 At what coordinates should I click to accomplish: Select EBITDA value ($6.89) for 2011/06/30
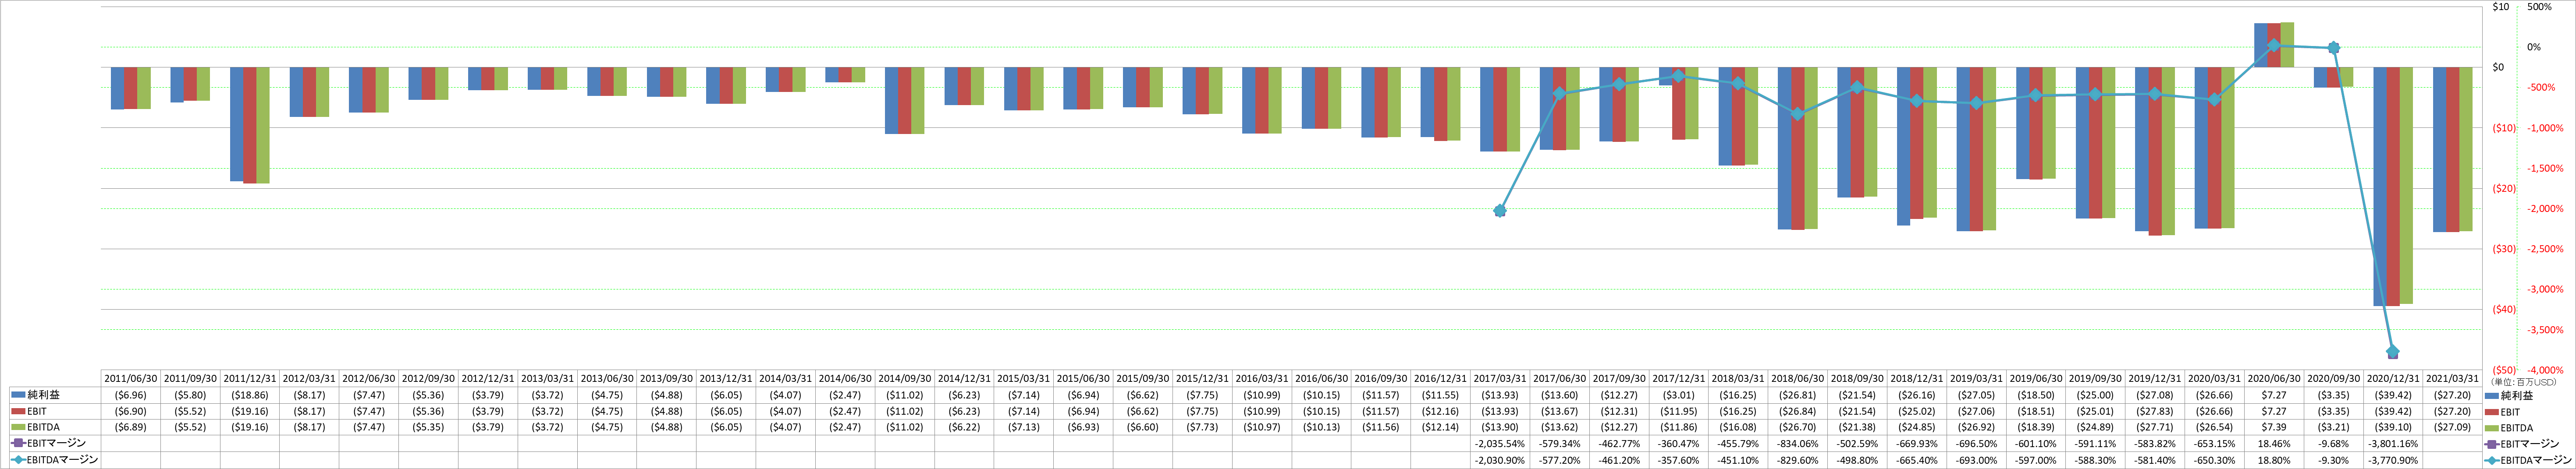coord(131,427)
